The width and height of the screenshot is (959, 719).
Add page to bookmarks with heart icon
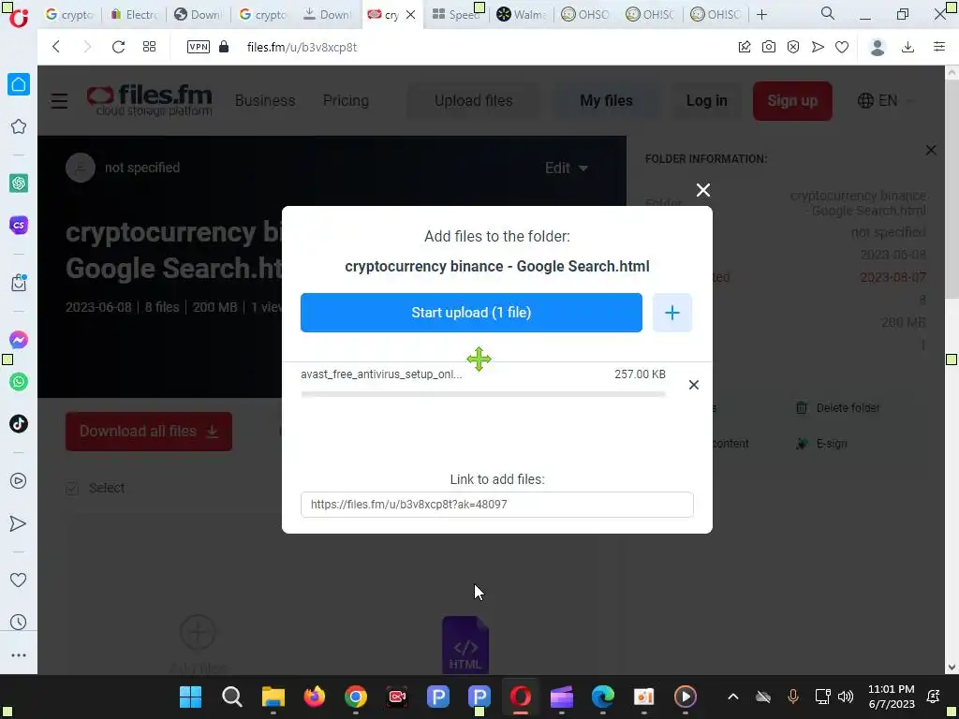842,47
